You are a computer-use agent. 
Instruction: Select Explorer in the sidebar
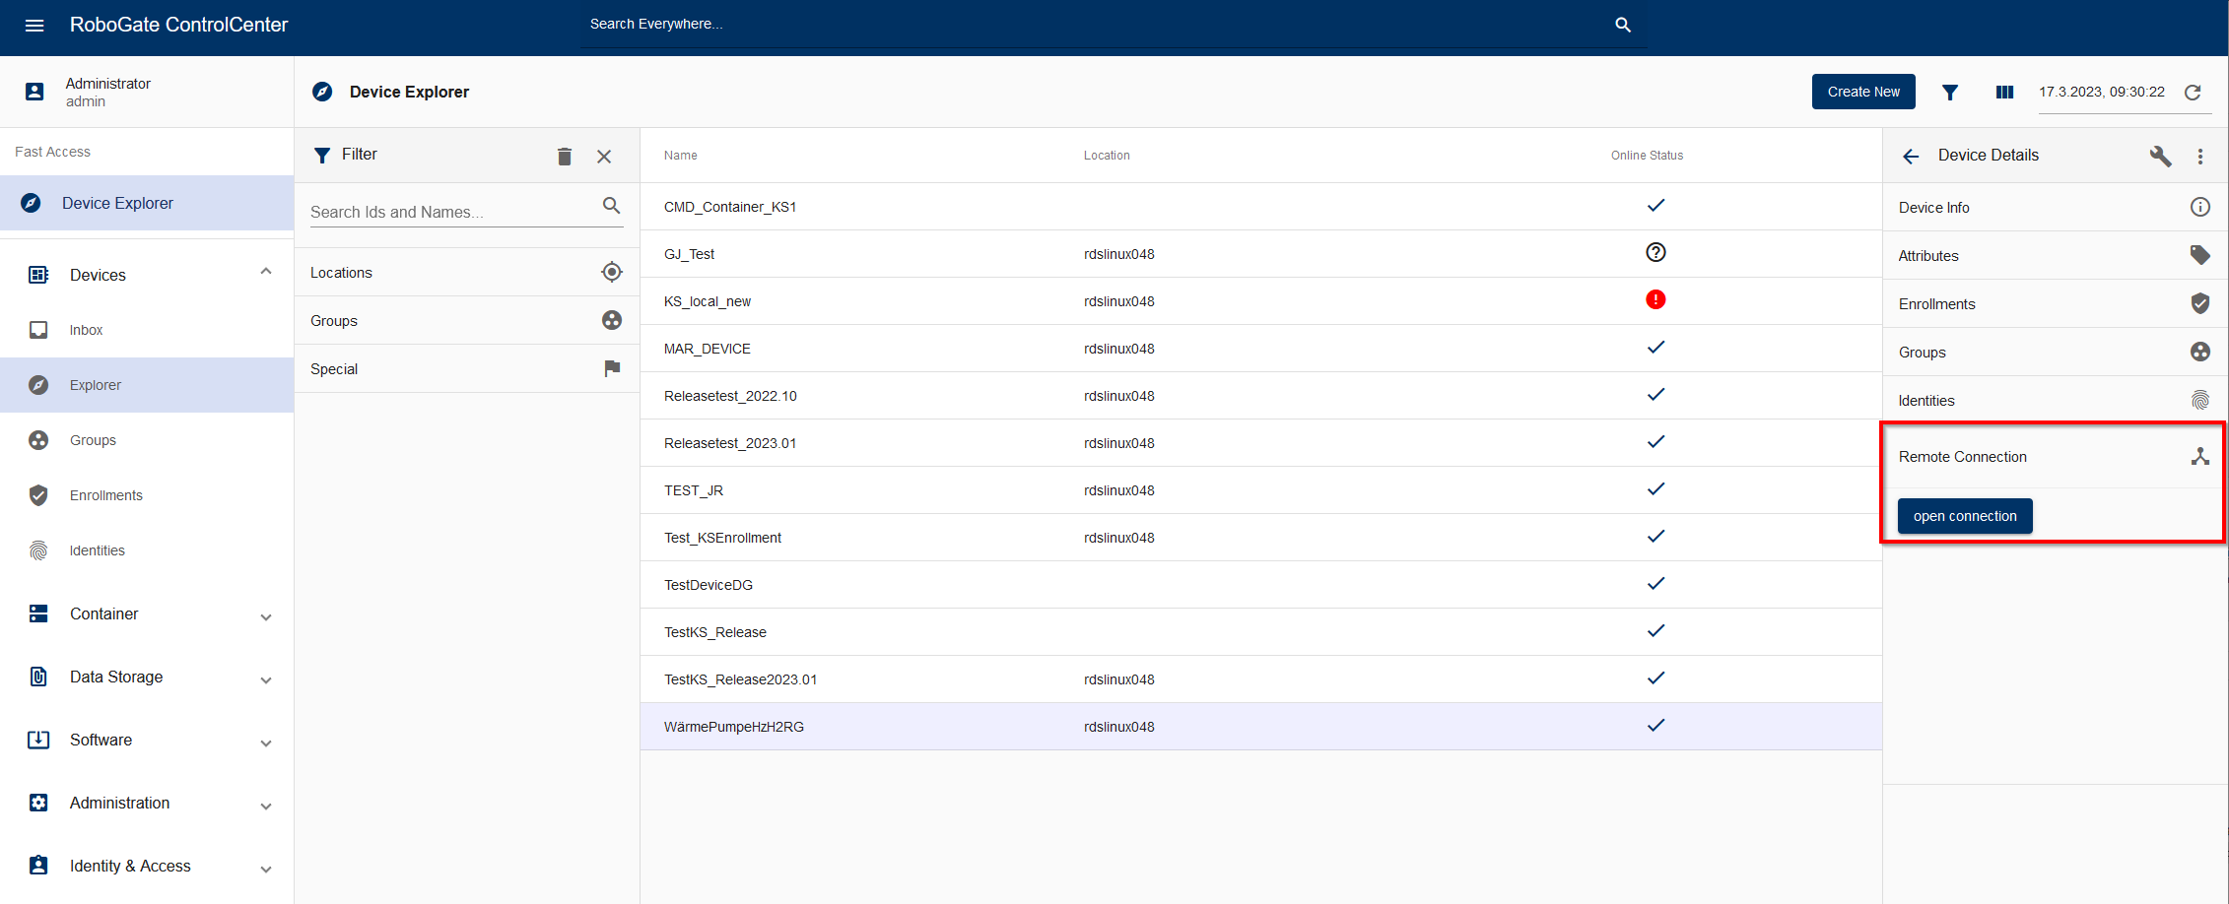click(x=147, y=385)
